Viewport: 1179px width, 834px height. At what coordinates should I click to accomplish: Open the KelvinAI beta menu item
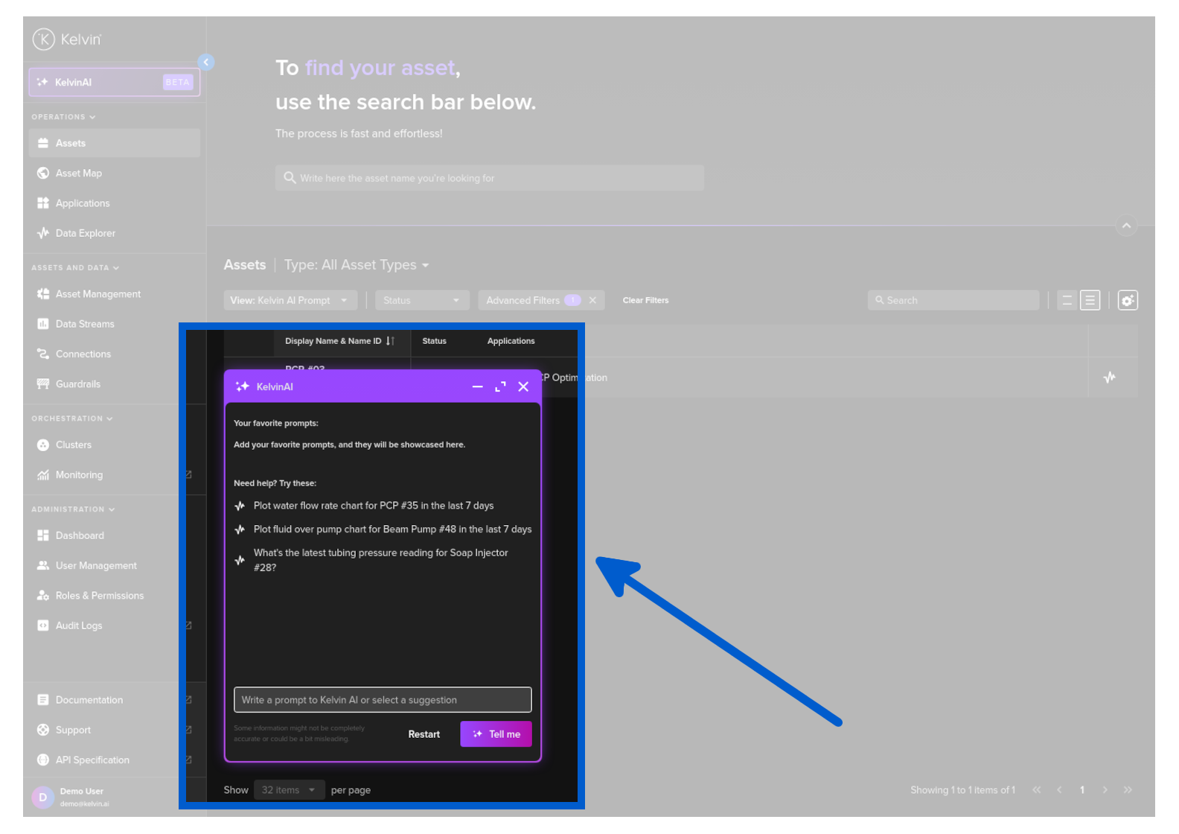(114, 83)
